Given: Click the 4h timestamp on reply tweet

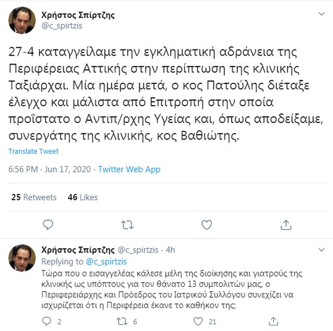Looking at the screenshot, I should (170, 250).
